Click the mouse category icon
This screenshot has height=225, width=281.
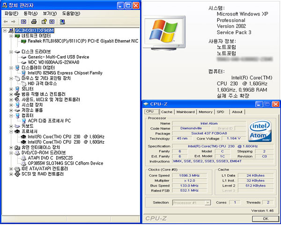pos(17,78)
